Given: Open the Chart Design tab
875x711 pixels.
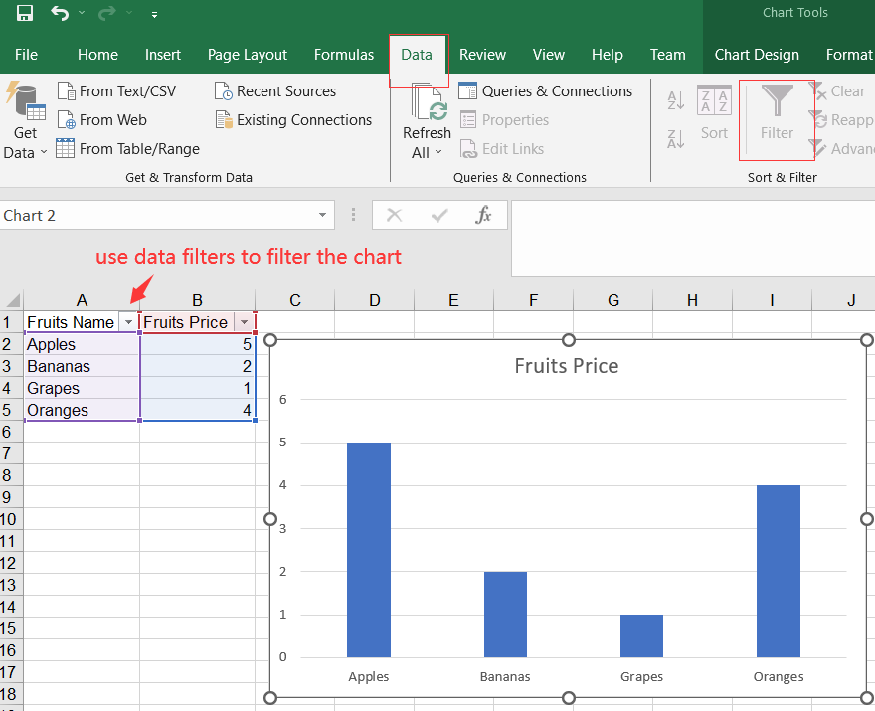Looking at the screenshot, I should (x=756, y=55).
